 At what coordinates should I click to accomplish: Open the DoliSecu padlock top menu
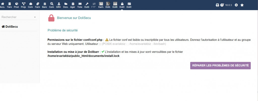tap(122, 5)
